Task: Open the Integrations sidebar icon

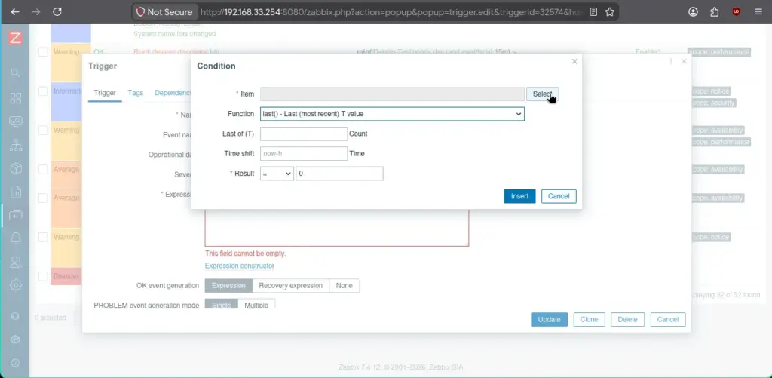Action: tap(15, 339)
